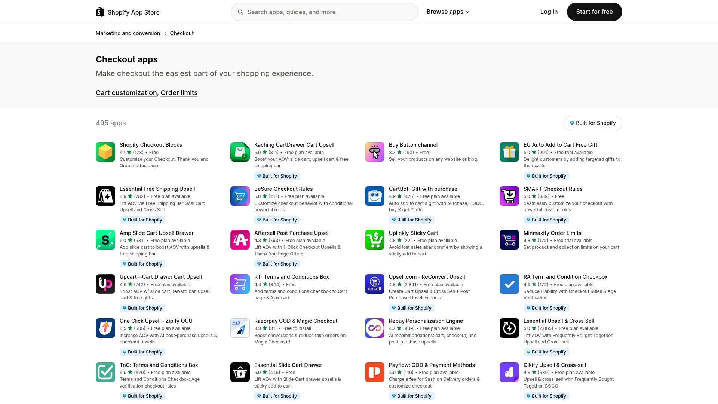
Task: Open RA Term and Condition Checkbox title
Action: coord(565,277)
